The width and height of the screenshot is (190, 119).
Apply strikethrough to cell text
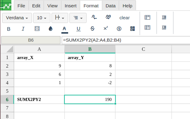(x=92, y=29)
